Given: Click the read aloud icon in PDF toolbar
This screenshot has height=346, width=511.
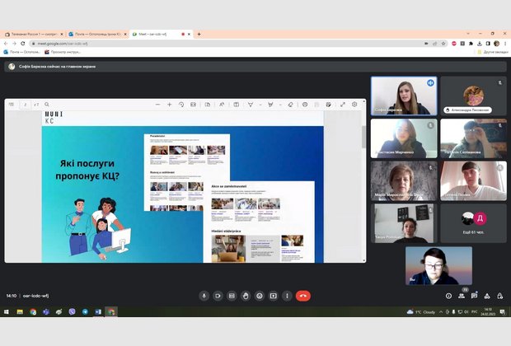Looking at the screenshot, I should [x=222, y=105].
